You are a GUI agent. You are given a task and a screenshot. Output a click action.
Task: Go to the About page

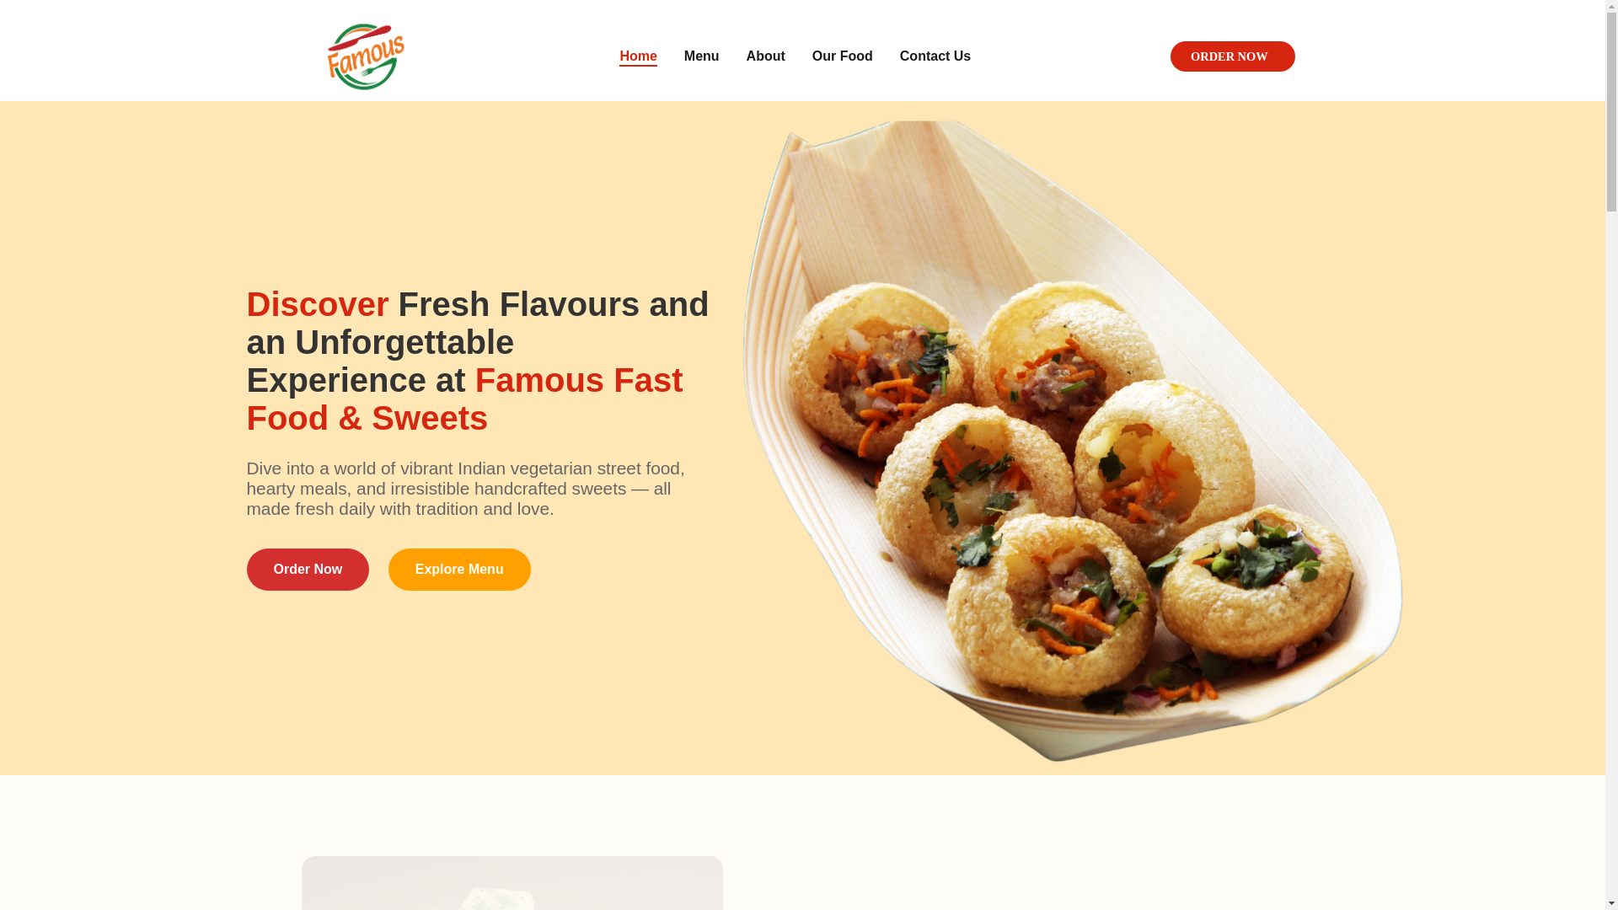[765, 56]
